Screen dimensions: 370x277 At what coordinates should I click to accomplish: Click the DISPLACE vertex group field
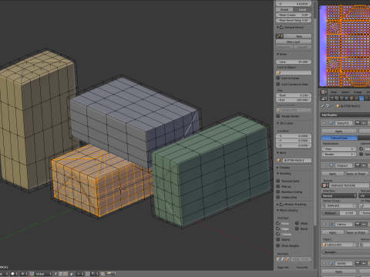click(339, 205)
